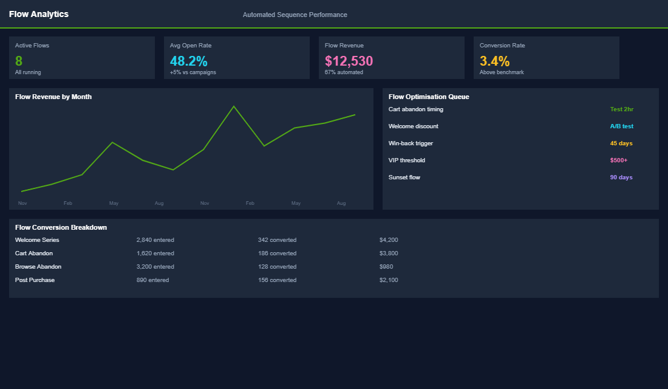
Task: Open the Flow Revenue card
Action: tap(391, 58)
